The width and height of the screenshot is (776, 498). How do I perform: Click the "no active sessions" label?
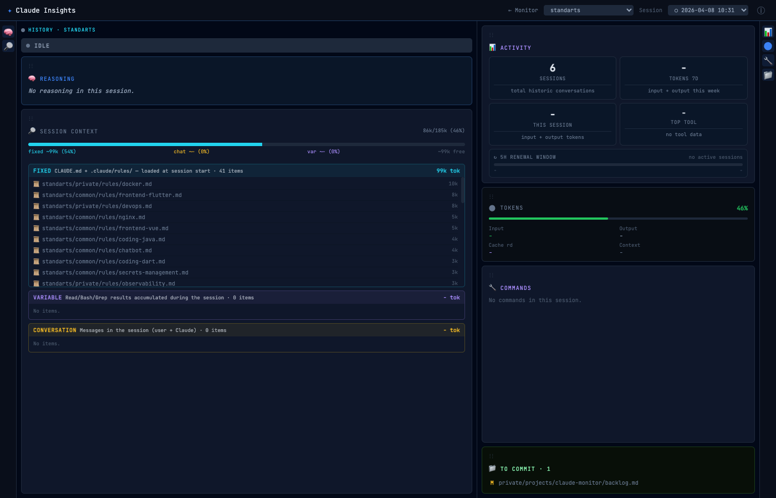(x=716, y=157)
